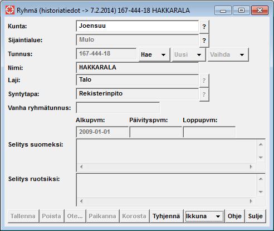This screenshot has width=274, height=231.
Task: Click the Syntytapa field Rekisterinpito
Action: (138, 94)
